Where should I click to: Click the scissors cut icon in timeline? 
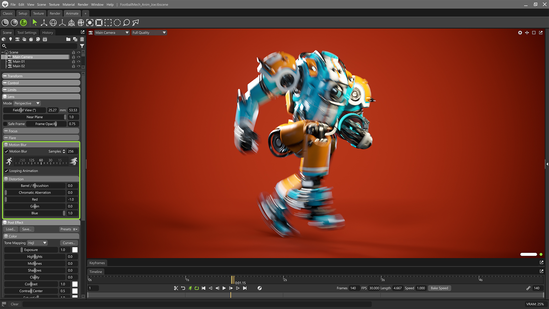[x=176, y=288]
